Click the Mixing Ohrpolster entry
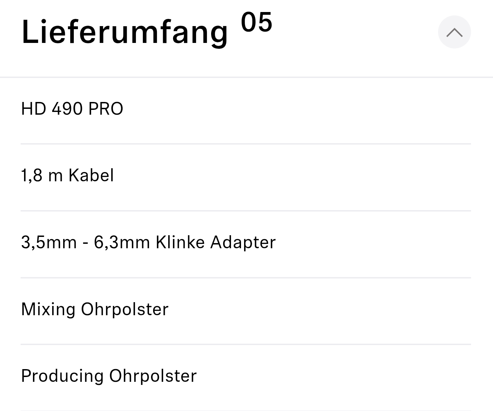The width and height of the screenshot is (493, 411). click(95, 309)
